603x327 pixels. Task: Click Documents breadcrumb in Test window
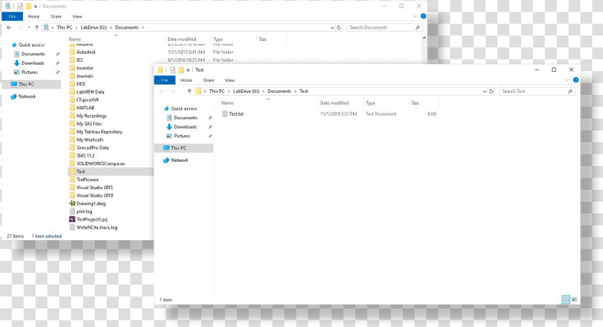[x=279, y=91]
